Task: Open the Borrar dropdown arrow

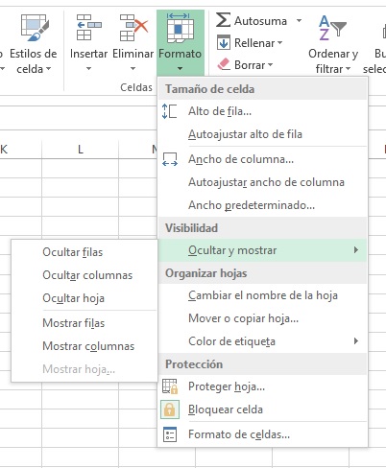Action: pyautogui.click(x=270, y=65)
